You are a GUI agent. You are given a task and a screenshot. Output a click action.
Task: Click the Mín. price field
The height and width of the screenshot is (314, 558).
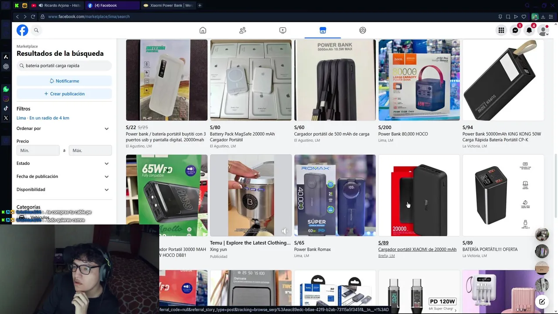coord(38,150)
